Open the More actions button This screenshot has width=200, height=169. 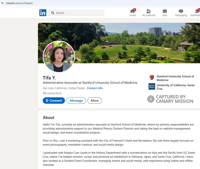[95, 100]
